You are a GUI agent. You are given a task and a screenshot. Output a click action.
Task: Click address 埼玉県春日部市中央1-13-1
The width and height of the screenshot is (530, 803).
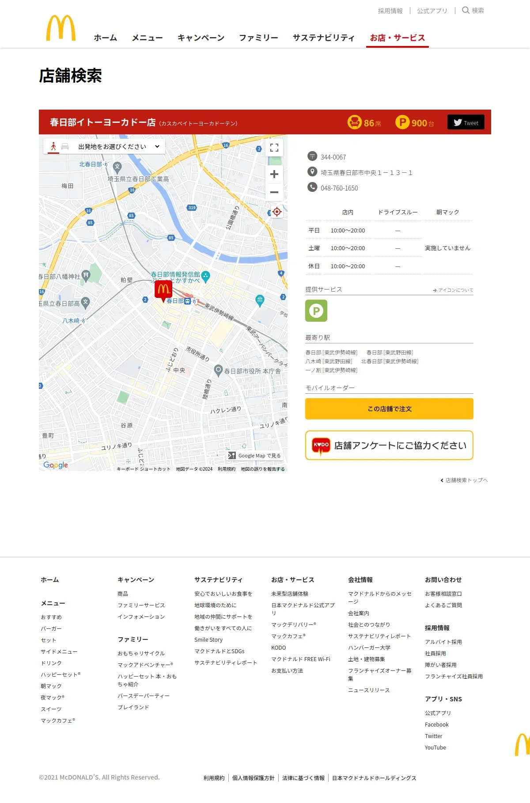367,172
